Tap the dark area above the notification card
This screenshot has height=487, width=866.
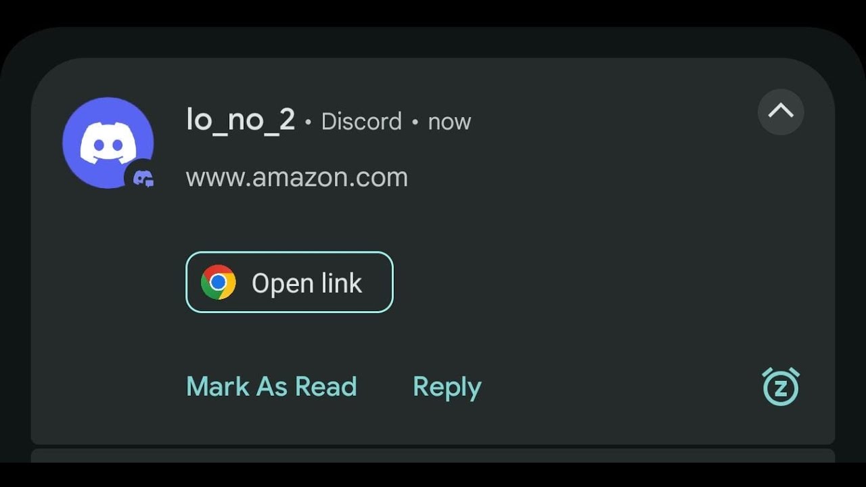(x=433, y=42)
